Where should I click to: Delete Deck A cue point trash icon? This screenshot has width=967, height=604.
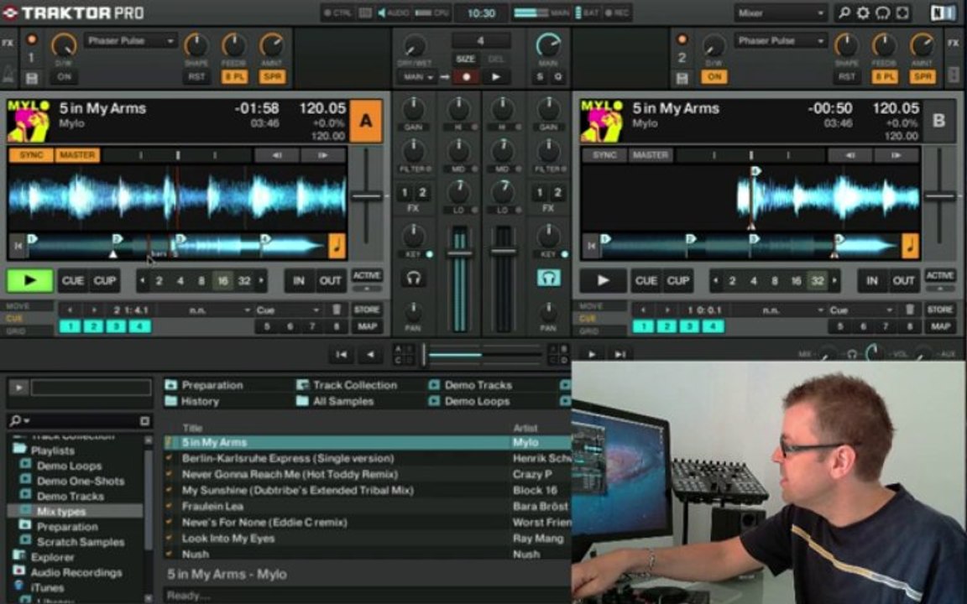tap(337, 310)
